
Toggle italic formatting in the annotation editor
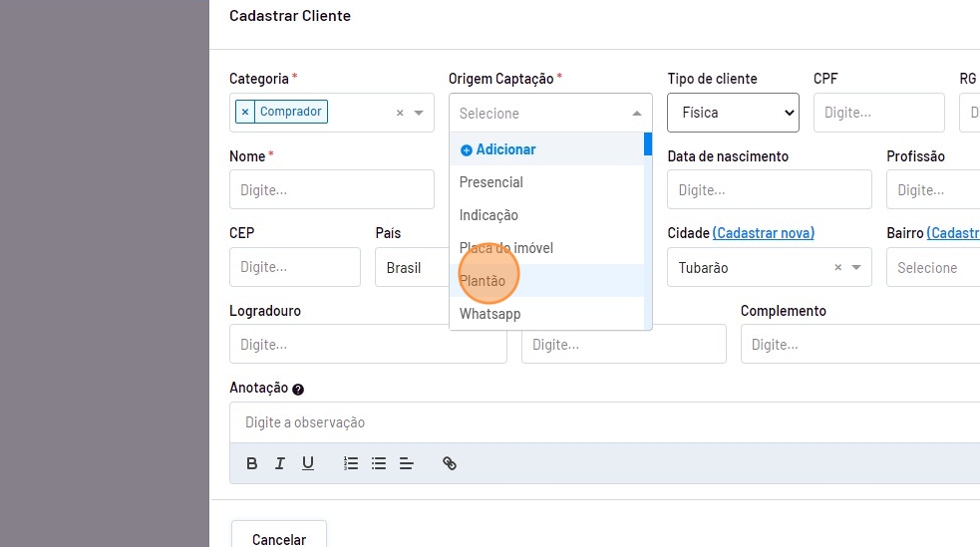click(280, 463)
